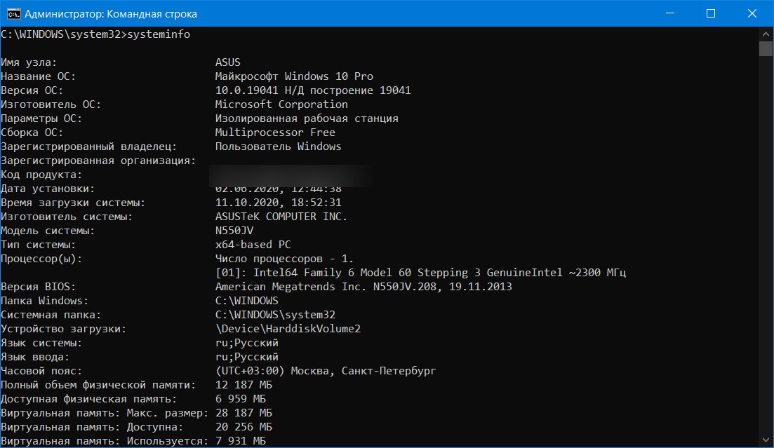This screenshot has height=448, width=774.
Task: Click the 'Изготовитель ОС:' label
Action: (x=51, y=104)
